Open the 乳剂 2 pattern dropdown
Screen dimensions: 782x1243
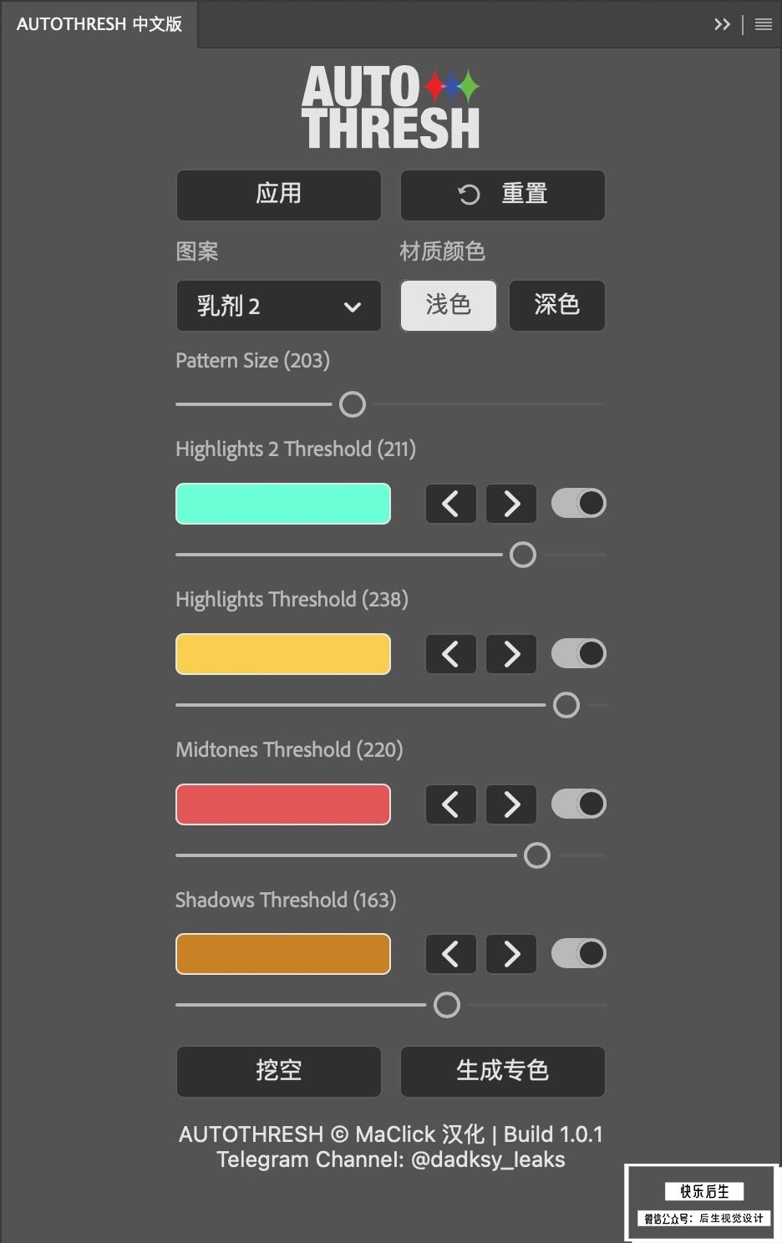tap(279, 306)
